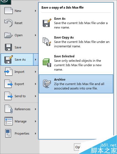Click the Open folder icon
Image resolution: width=117 pixels, height=154 pixels.
click(9, 35)
